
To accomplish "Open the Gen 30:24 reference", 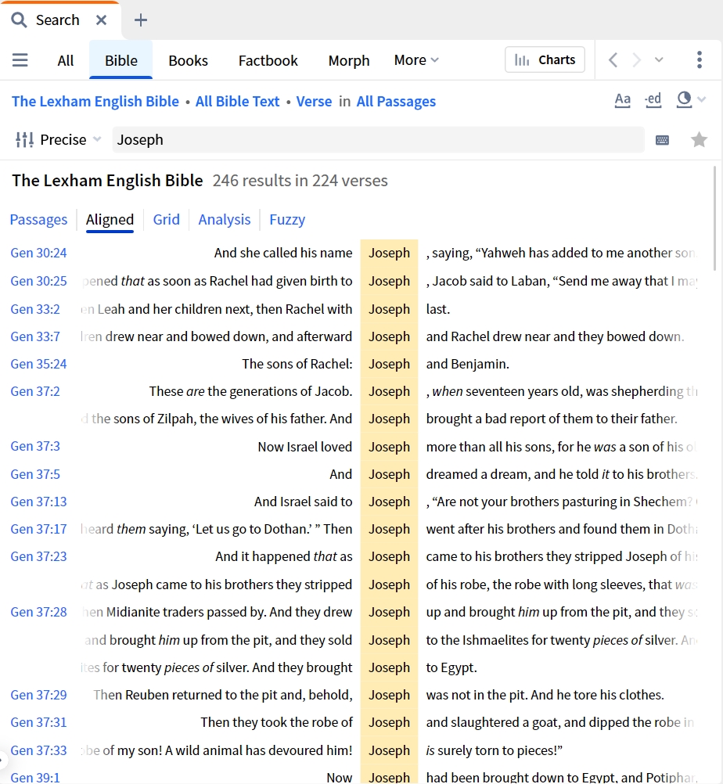I will tap(38, 253).
